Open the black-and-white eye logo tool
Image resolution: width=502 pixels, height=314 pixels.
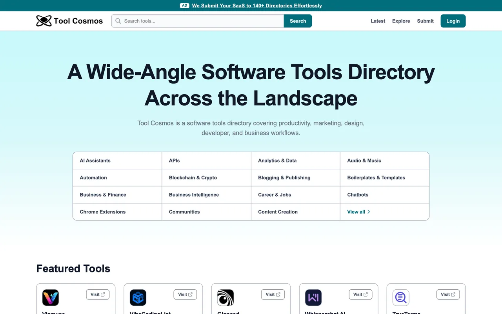(226, 298)
